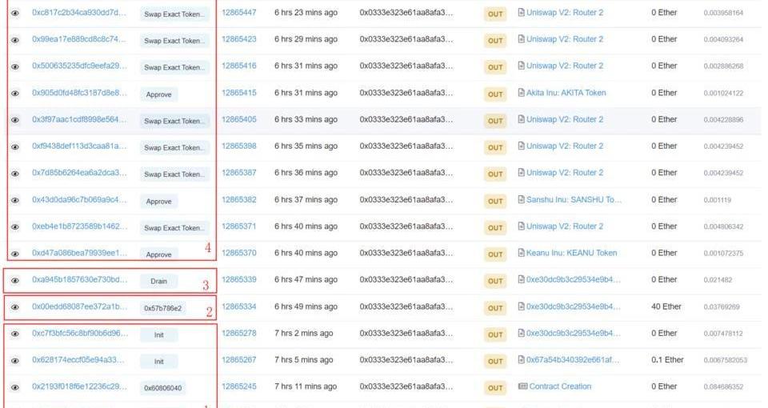This screenshot has width=768, height=408.
Task: Open block number 12865447
Action: click(238, 13)
